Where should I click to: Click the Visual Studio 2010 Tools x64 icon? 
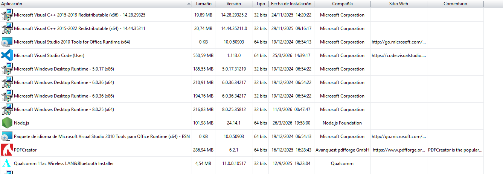[7, 42]
